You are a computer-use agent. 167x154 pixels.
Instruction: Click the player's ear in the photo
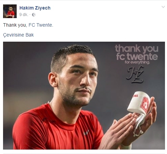53,80
